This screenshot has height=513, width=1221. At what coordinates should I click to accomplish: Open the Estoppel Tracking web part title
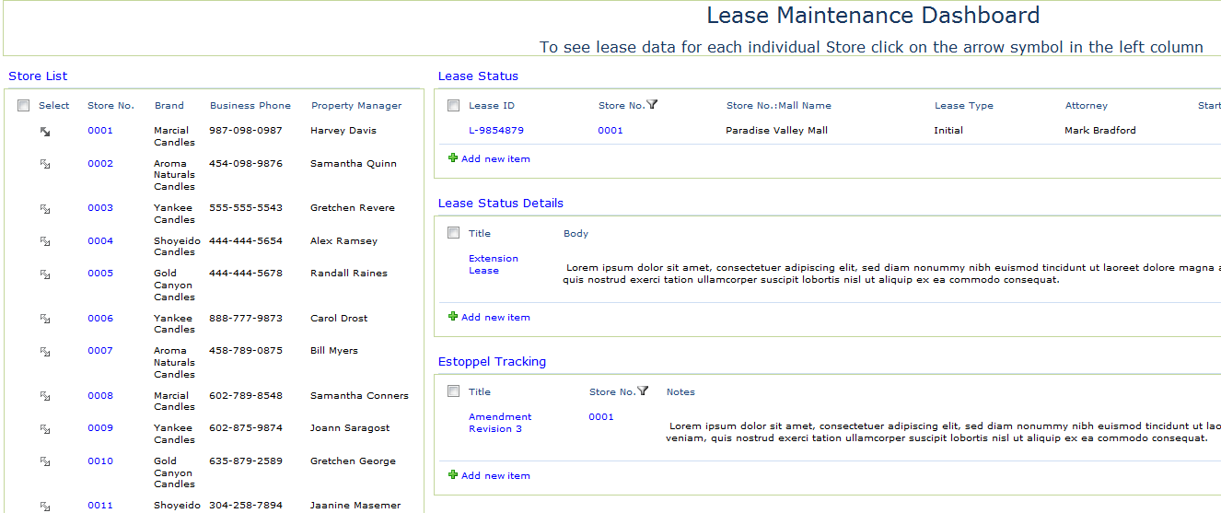[x=492, y=362]
